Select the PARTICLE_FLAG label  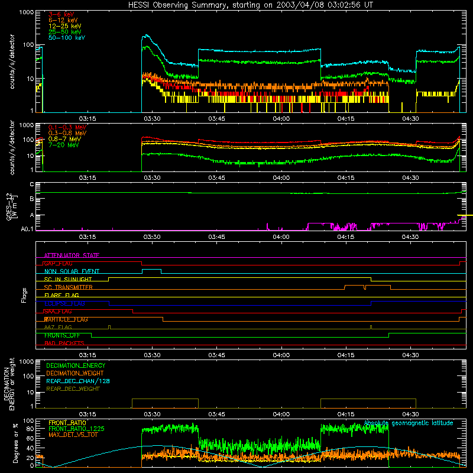(x=66, y=319)
